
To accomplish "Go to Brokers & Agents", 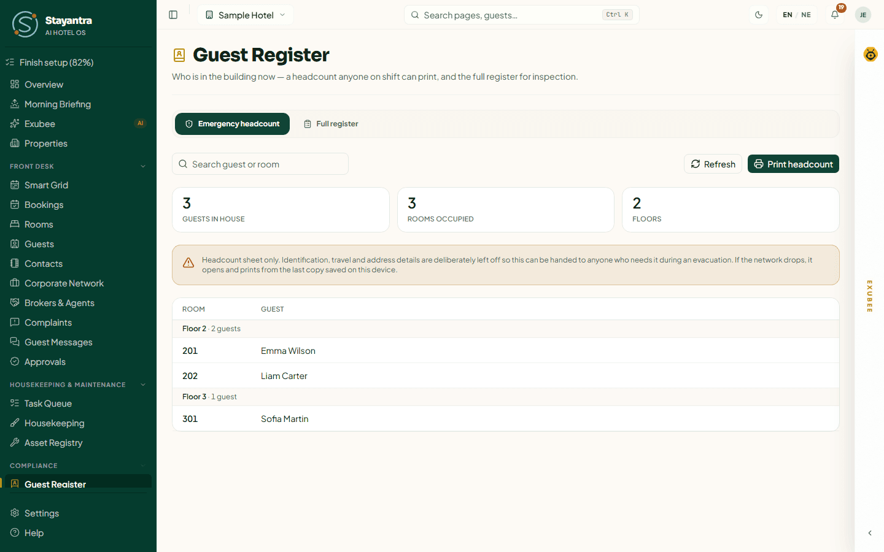I will click(78, 303).
